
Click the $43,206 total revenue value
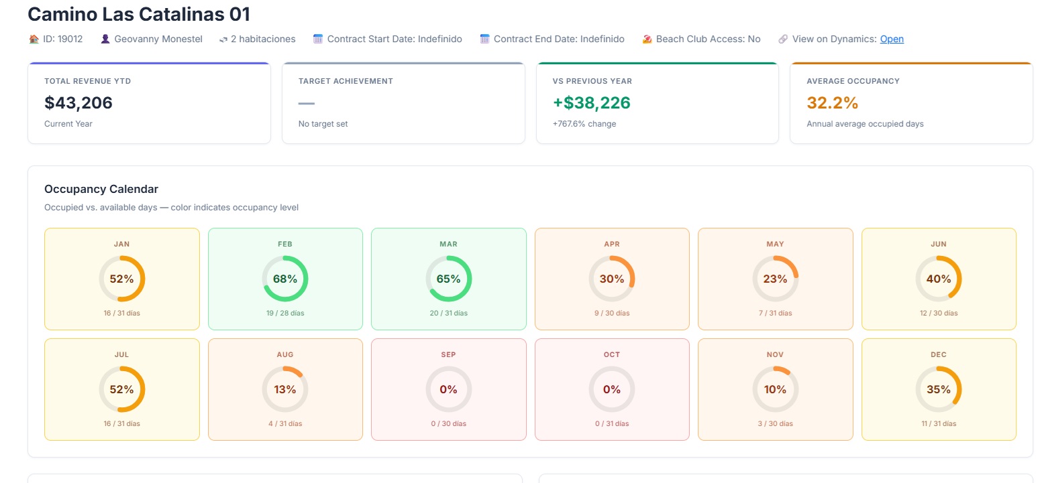pos(79,102)
